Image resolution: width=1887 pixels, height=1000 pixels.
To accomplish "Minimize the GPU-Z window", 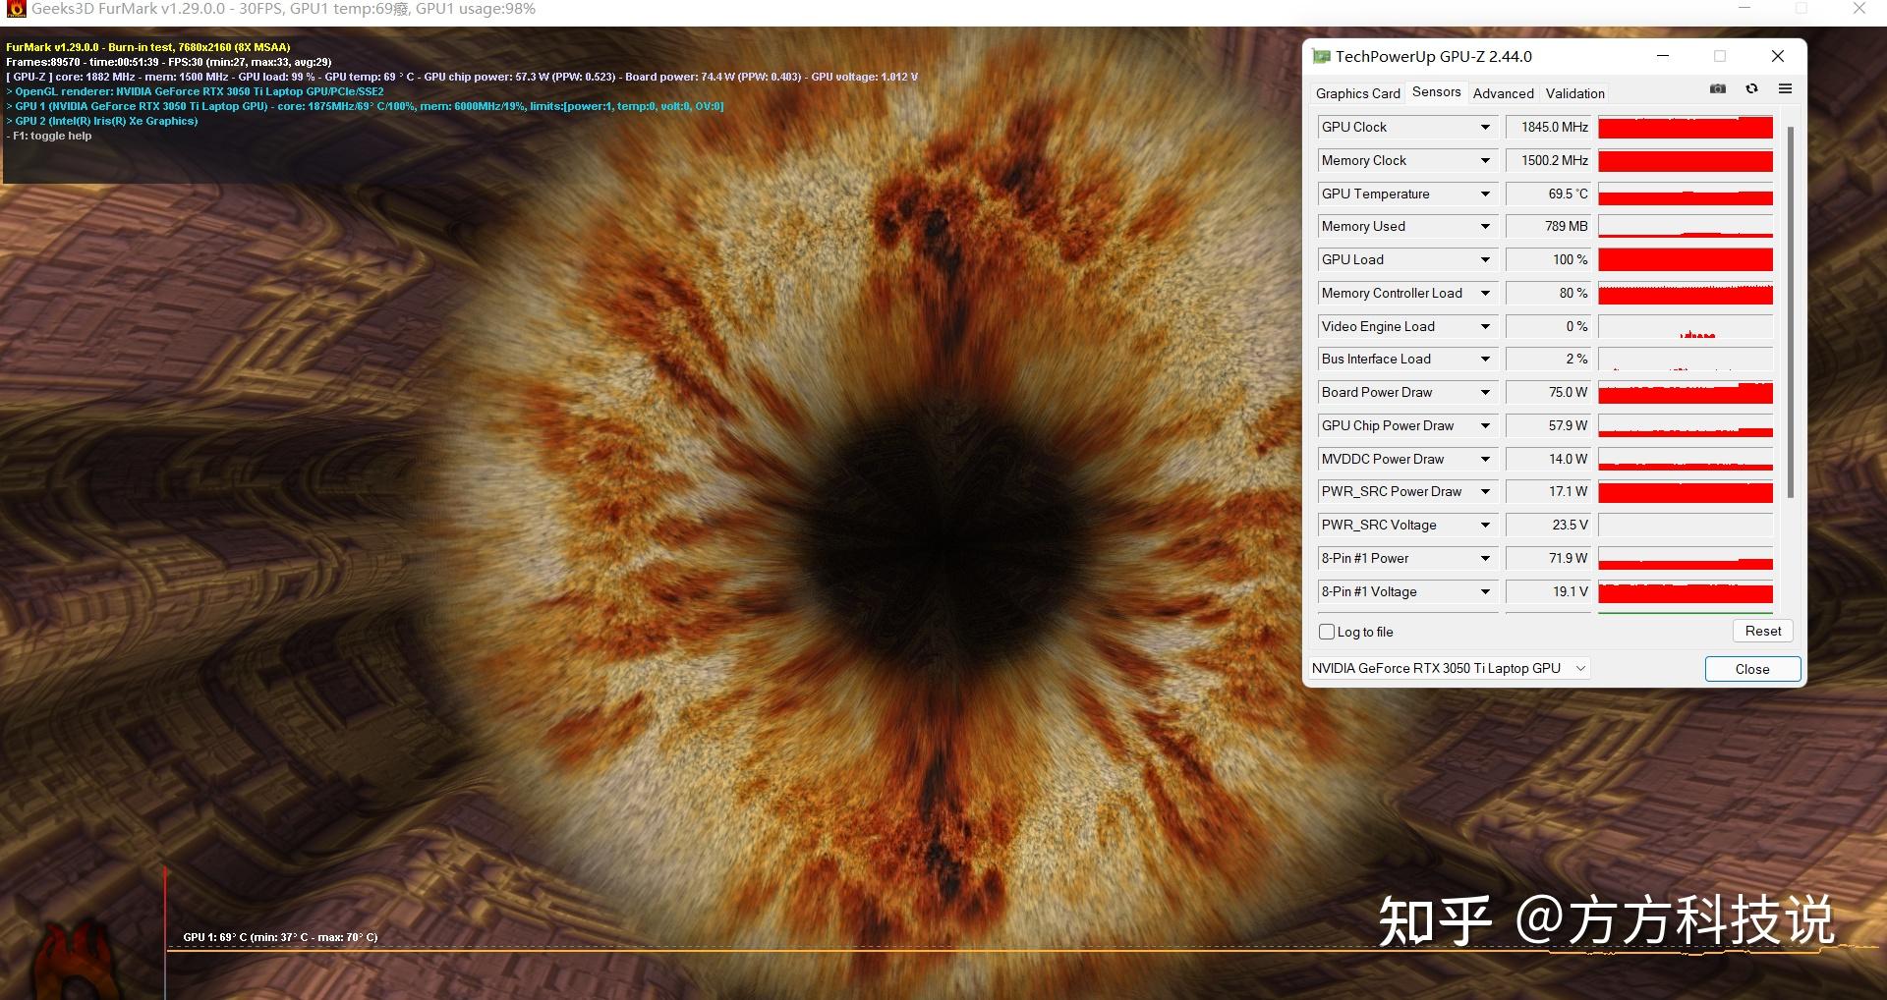I will tap(1663, 56).
